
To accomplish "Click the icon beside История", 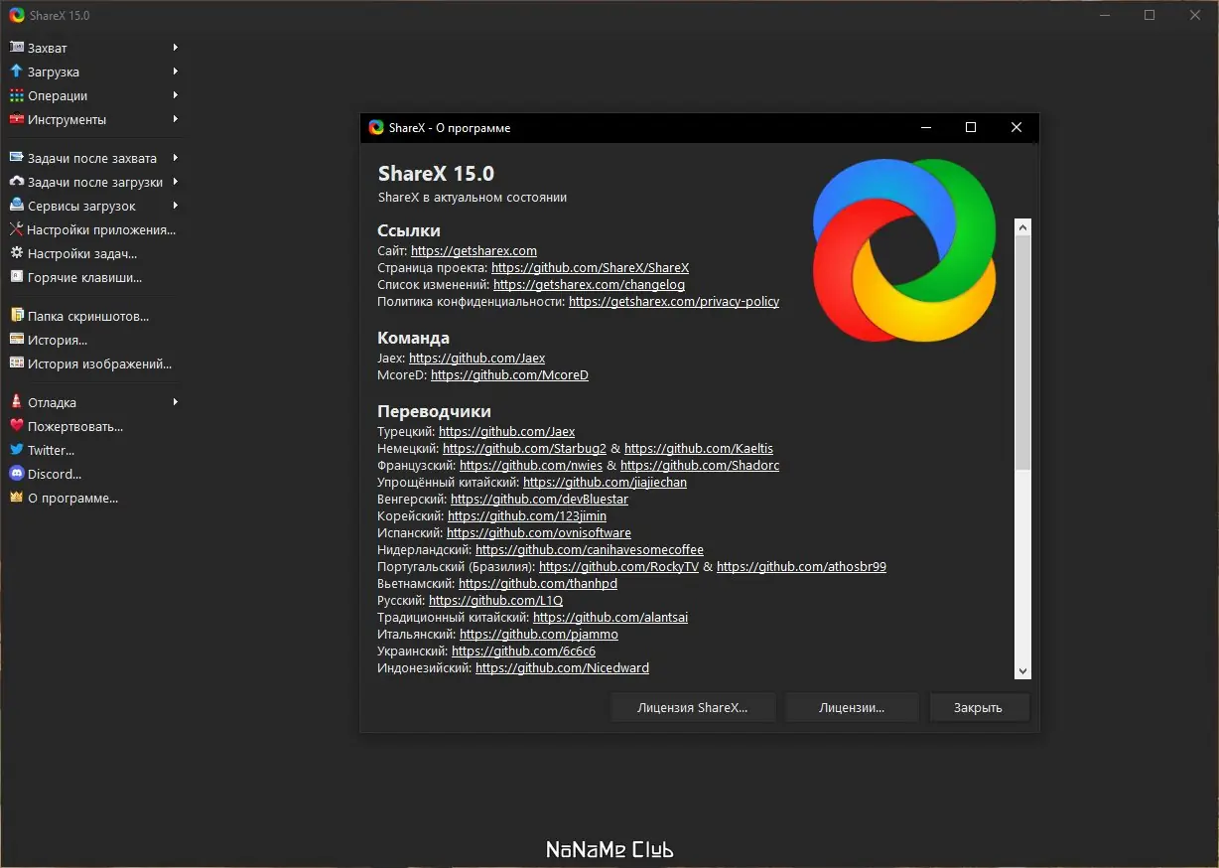I will click(x=16, y=340).
